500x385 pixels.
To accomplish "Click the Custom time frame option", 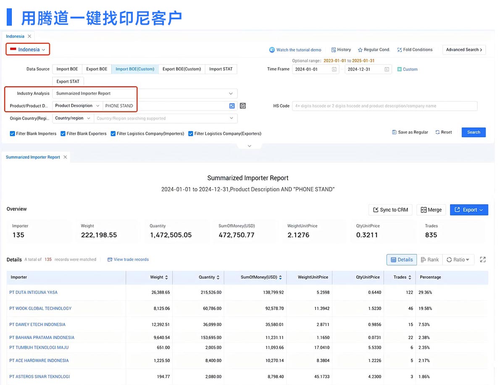I will (x=407, y=69).
